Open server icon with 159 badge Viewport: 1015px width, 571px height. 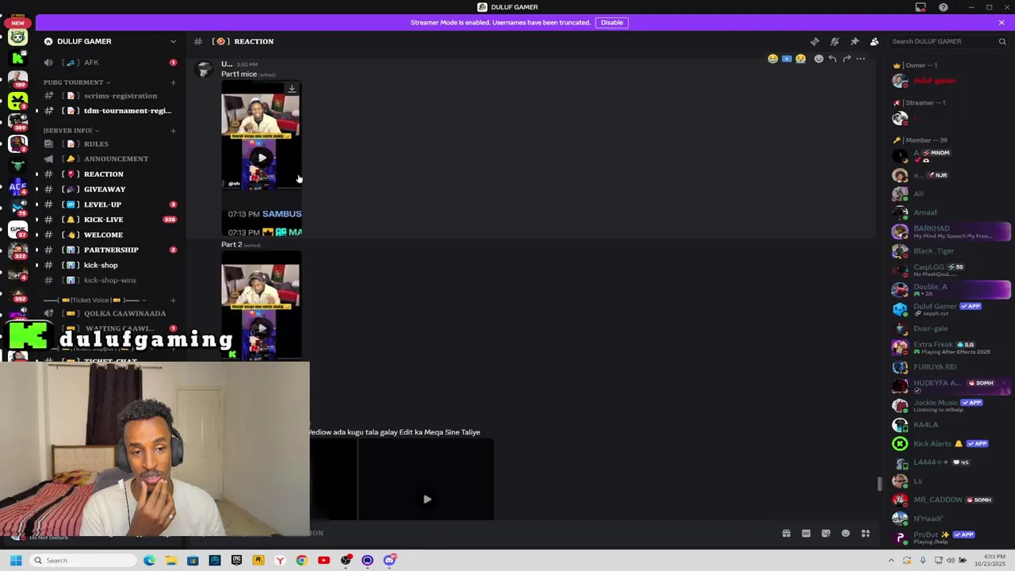coord(17,79)
